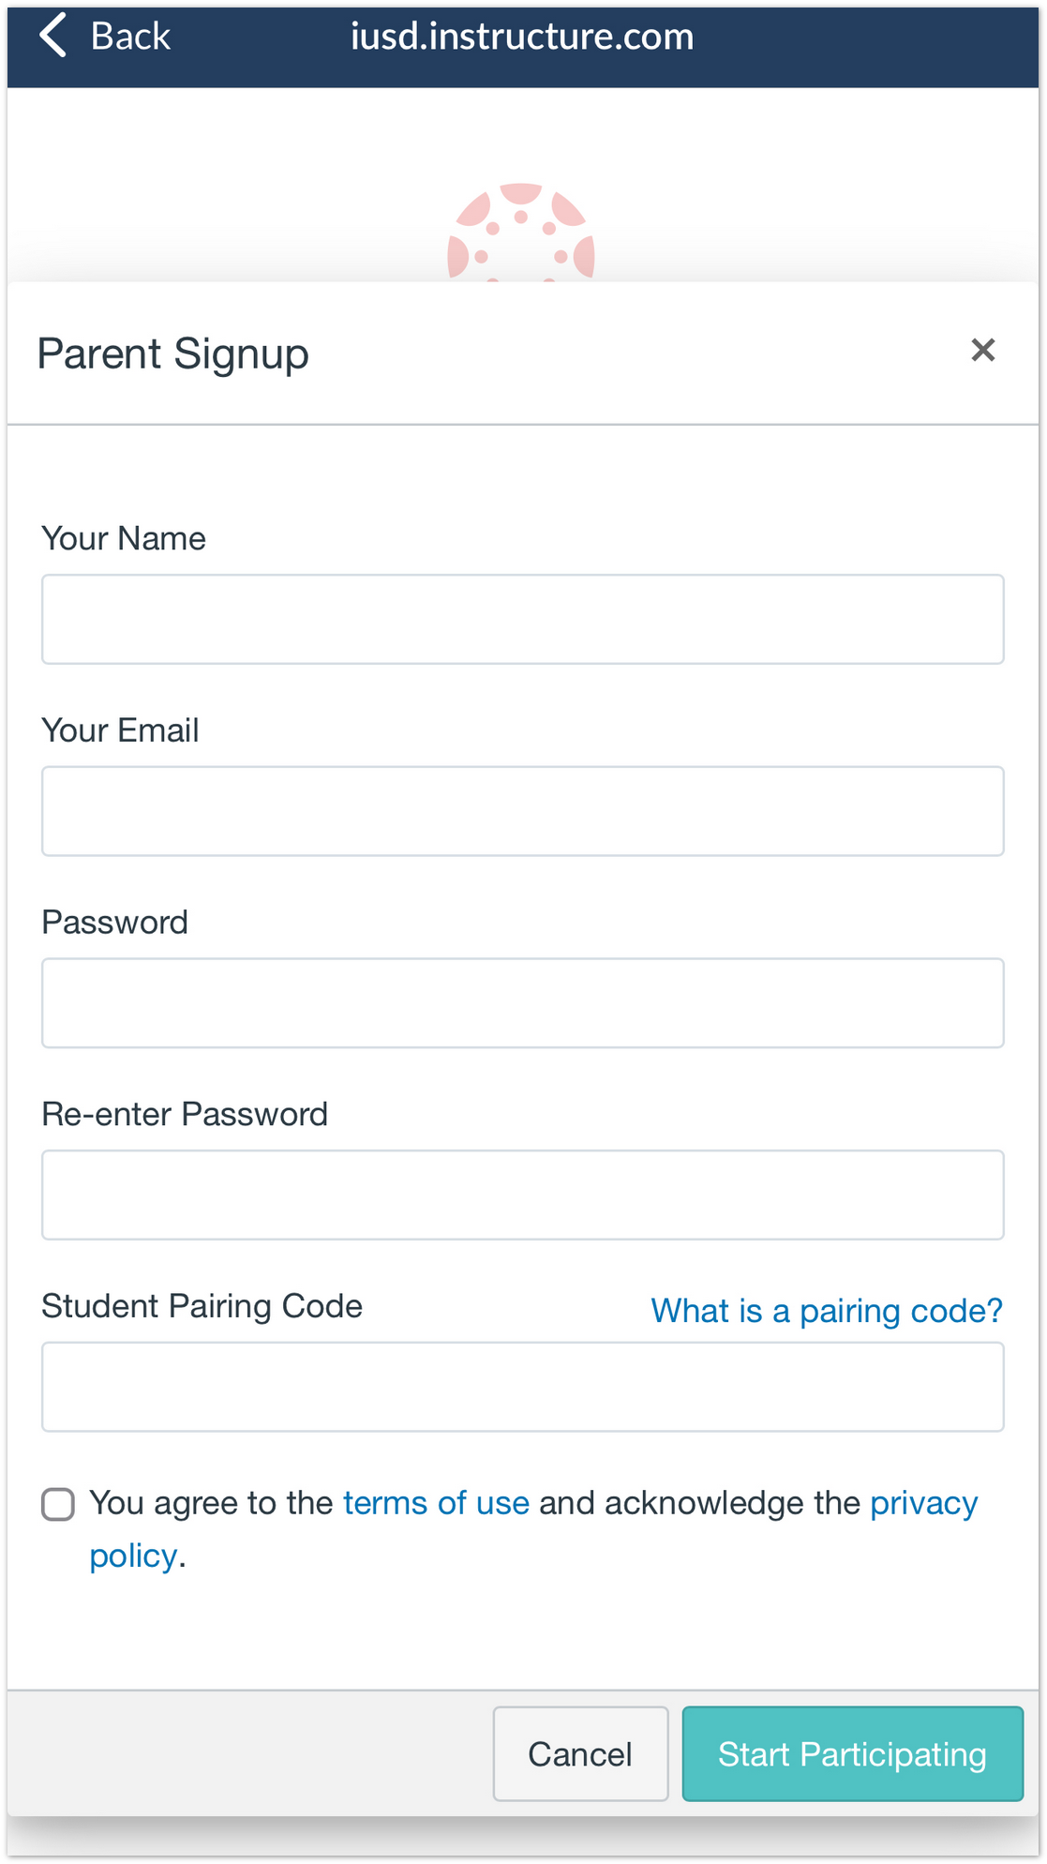Select the Password input field
Viewport: 1047px width, 1864px height.
coord(522,1003)
